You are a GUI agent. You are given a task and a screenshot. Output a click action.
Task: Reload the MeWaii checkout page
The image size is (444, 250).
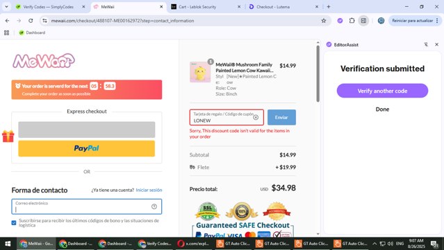tap(31, 21)
